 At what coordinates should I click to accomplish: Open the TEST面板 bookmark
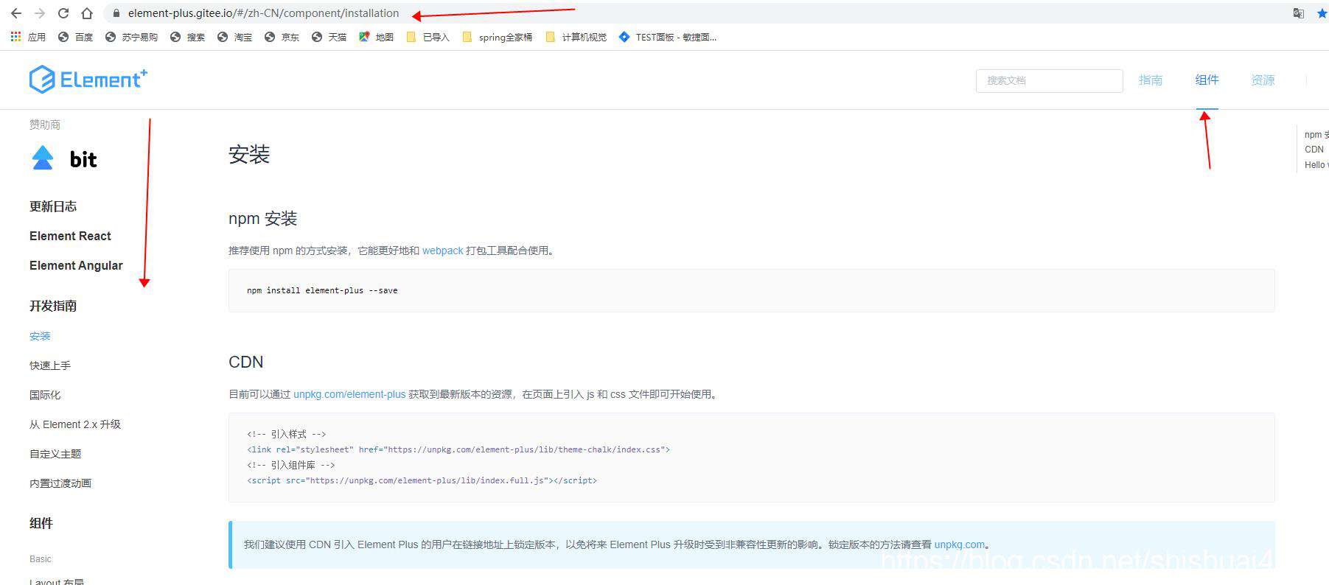tap(667, 37)
